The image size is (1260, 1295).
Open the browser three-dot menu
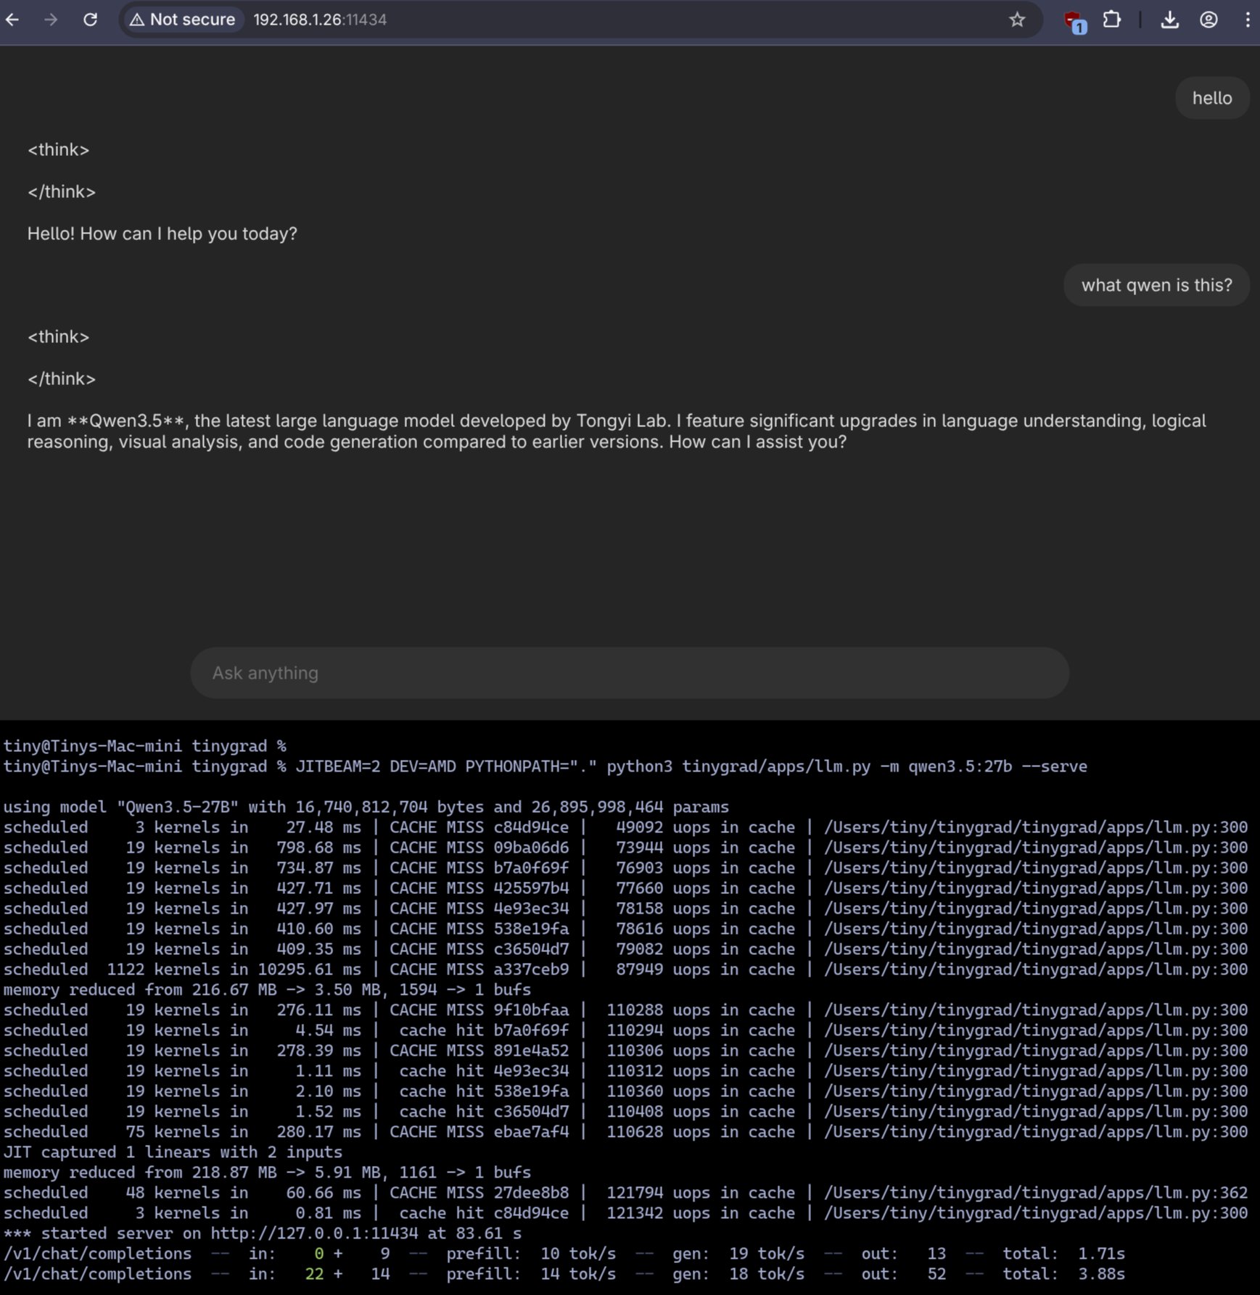1248,20
